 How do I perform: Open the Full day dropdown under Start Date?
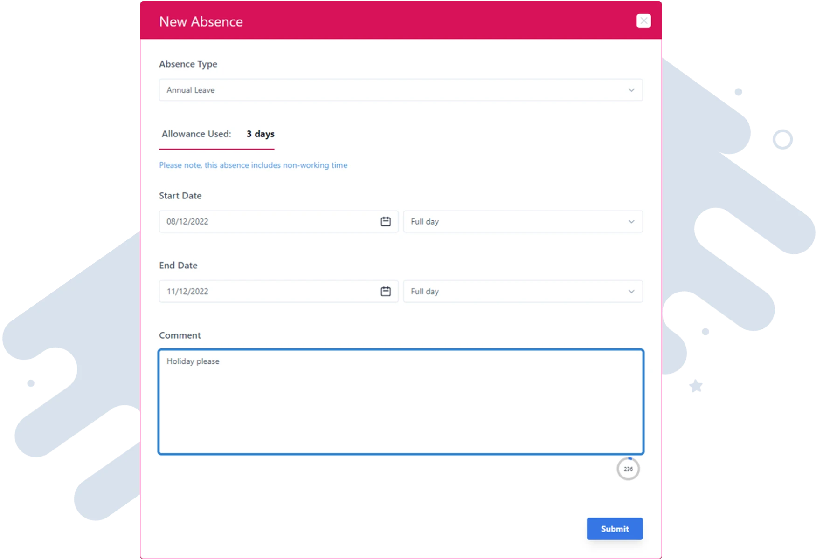pos(522,221)
